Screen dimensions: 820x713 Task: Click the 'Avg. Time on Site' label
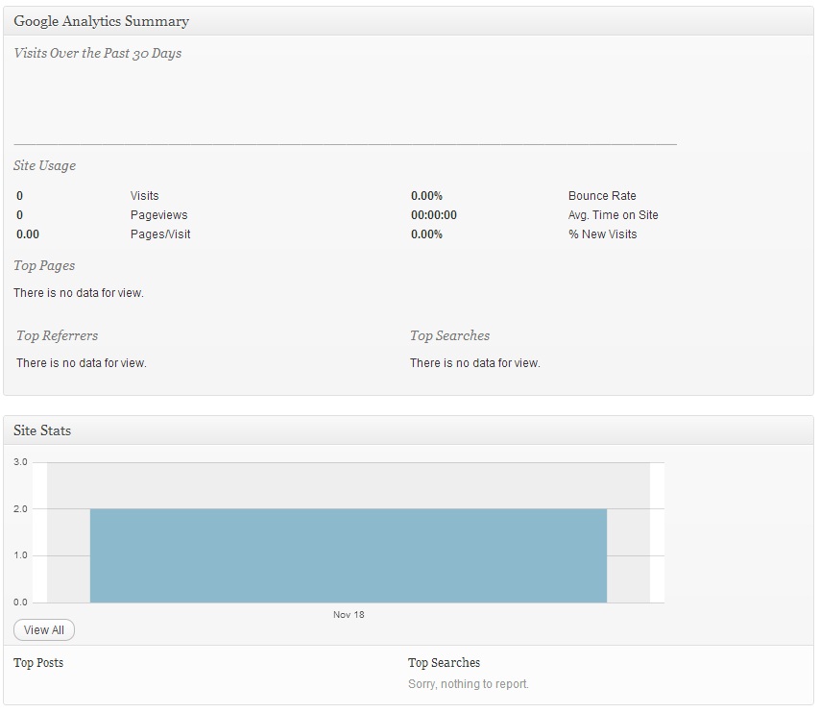[x=614, y=215]
